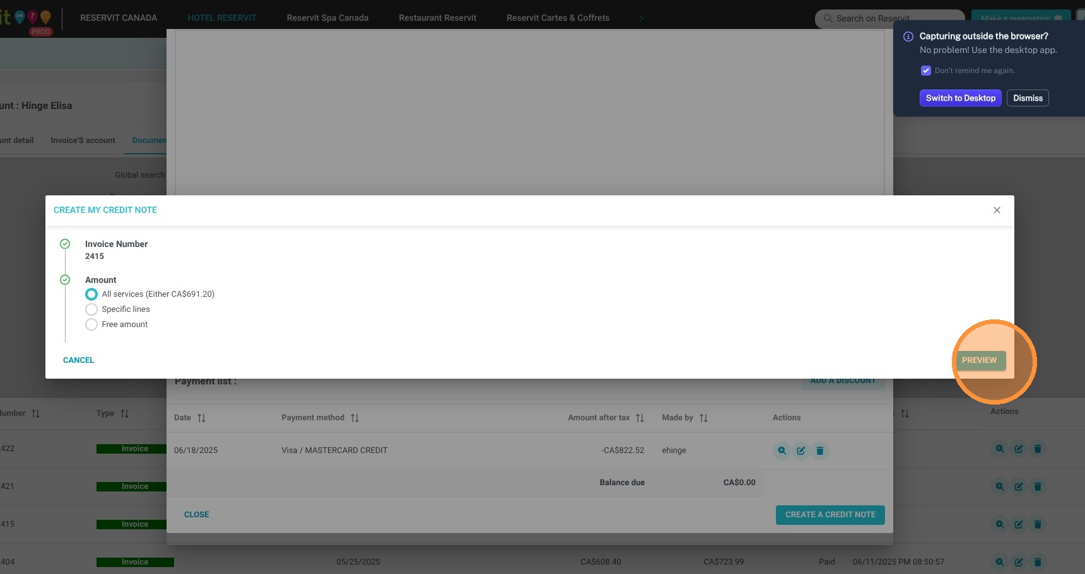The image size is (1085, 574).
Task: Click the Paid status on row 404
Action: (826, 562)
